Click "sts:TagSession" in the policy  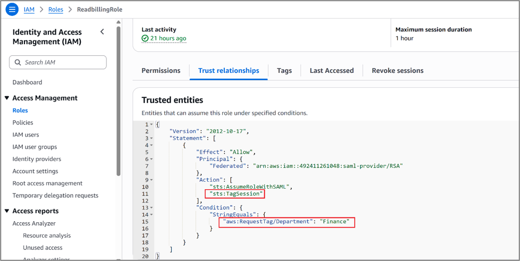tap(235, 194)
